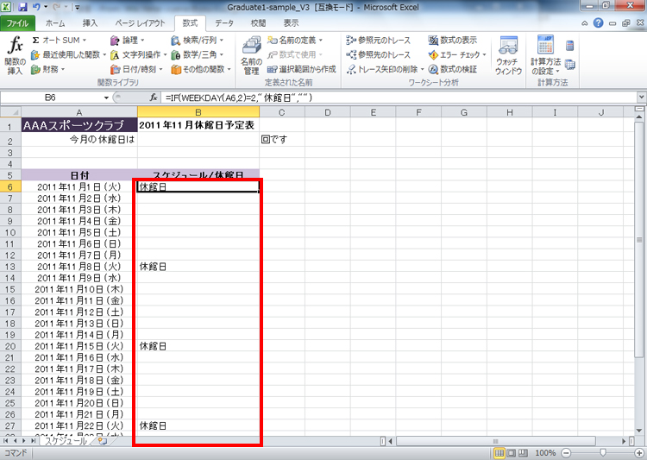
Task: Expand the Remove Arrows dropdown arrow
Action: coord(422,69)
